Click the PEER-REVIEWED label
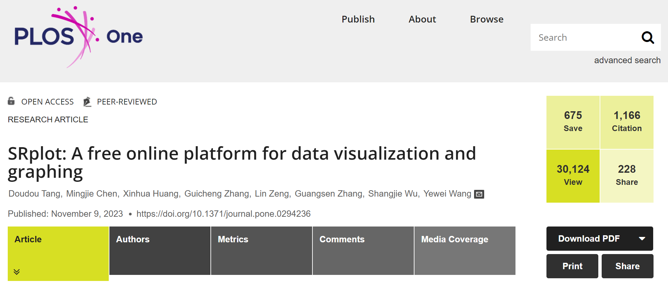The height and width of the screenshot is (287, 668). click(127, 102)
